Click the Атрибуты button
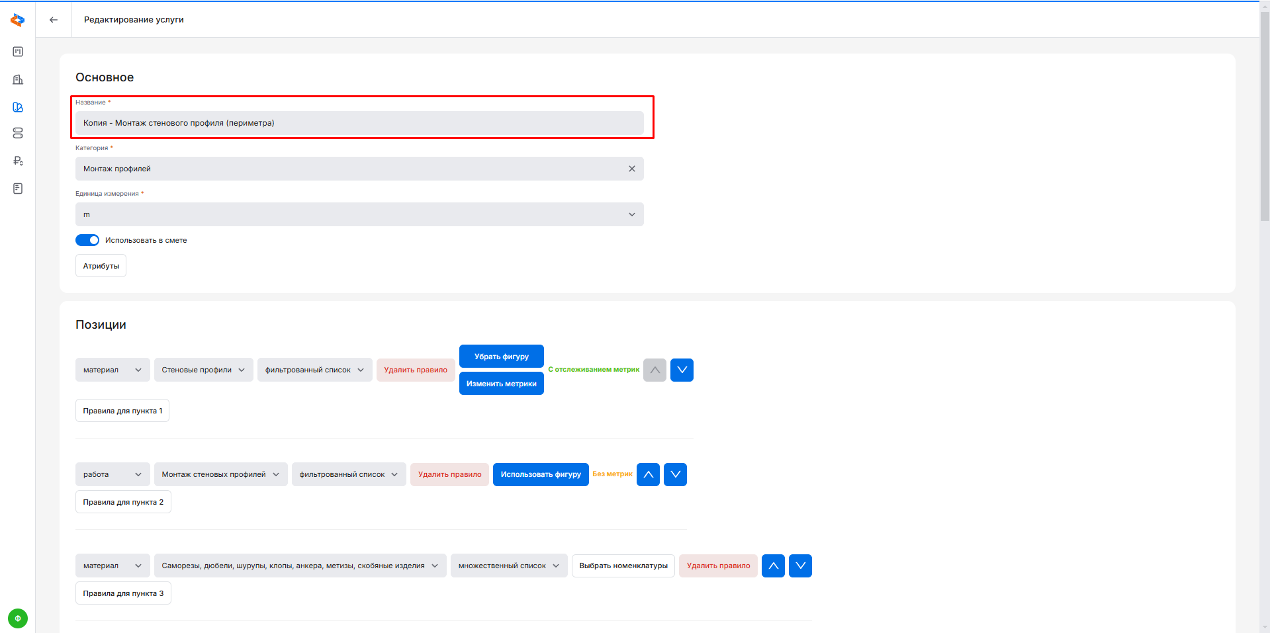Screen dimensions: 1270x633 (x=101, y=266)
